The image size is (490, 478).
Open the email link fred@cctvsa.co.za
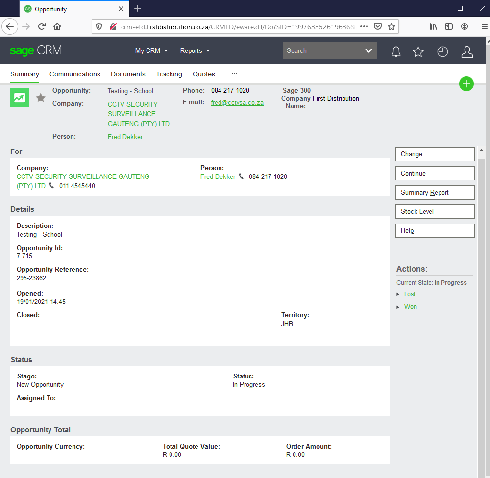[x=237, y=103]
